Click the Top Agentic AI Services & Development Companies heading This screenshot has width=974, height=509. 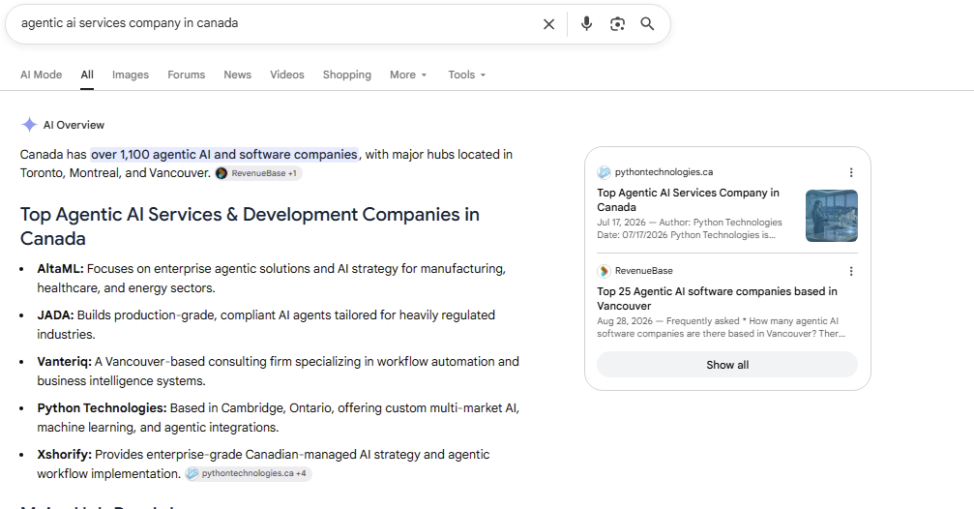point(250,226)
